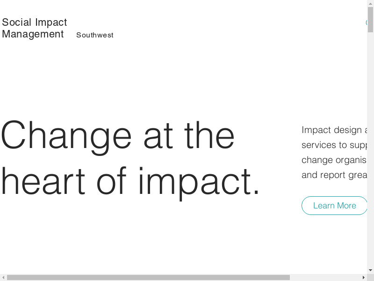Select the Southwest menu item
The image size is (374, 281).
pyautogui.click(x=94, y=35)
